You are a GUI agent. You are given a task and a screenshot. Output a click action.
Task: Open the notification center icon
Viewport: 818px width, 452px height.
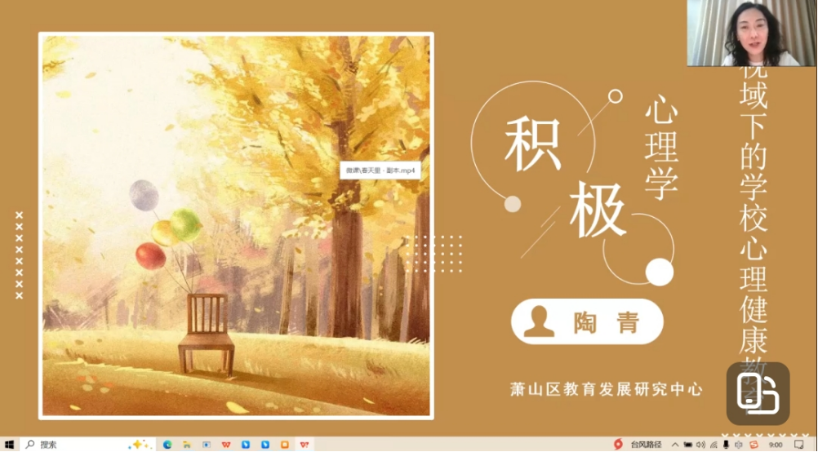click(x=798, y=445)
